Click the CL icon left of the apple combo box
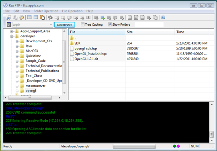Viewport: 217px width, 151px height. (x=9, y=25)
